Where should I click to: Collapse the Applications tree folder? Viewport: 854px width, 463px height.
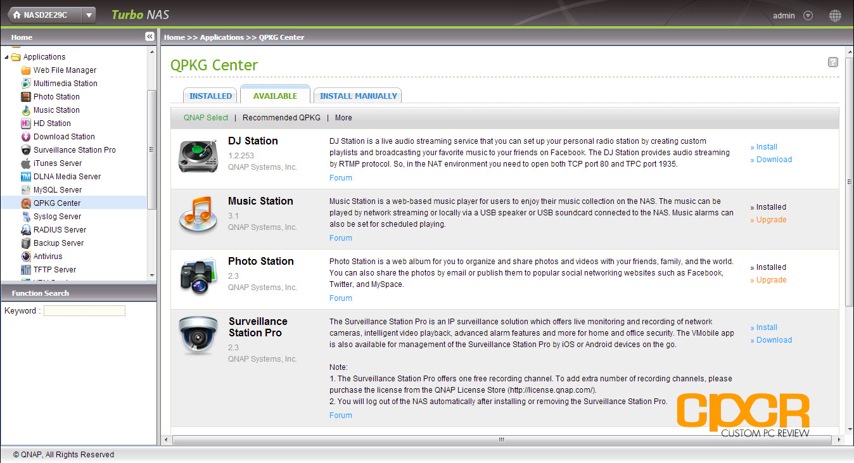[7, 57]
